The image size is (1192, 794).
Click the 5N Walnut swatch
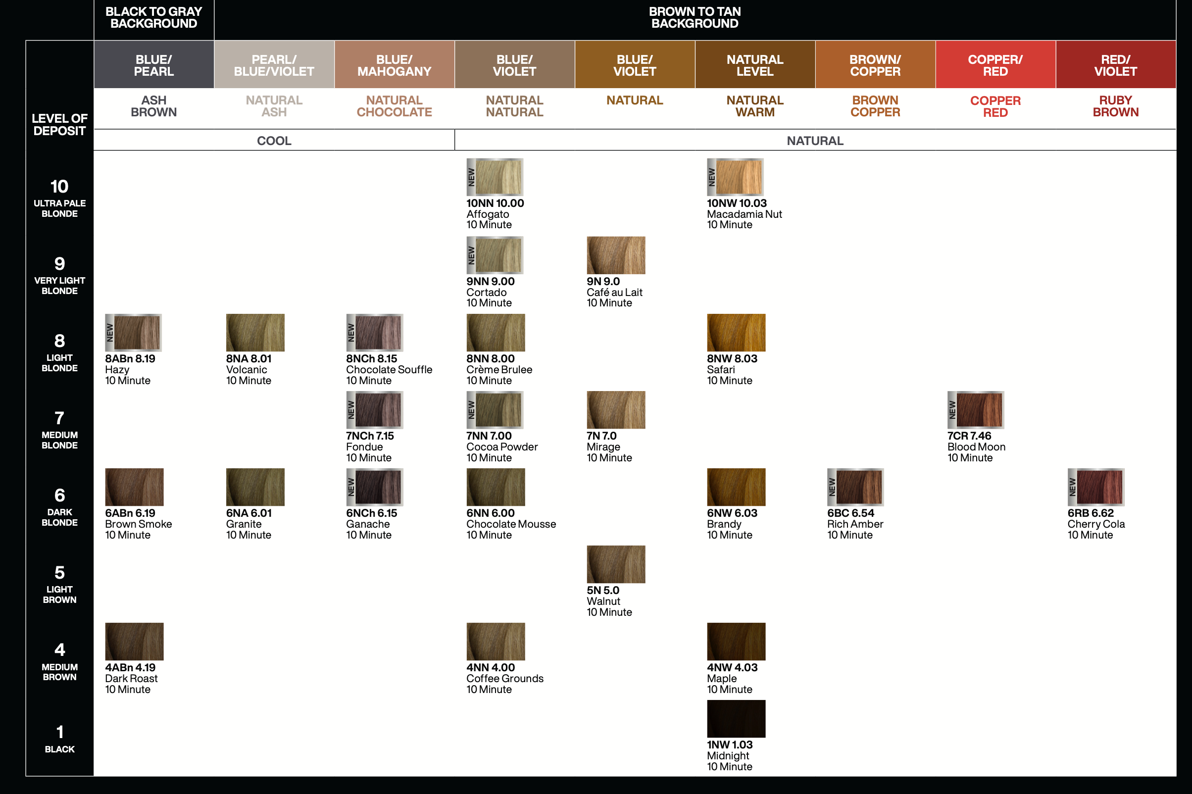click(x=616, y=564)
